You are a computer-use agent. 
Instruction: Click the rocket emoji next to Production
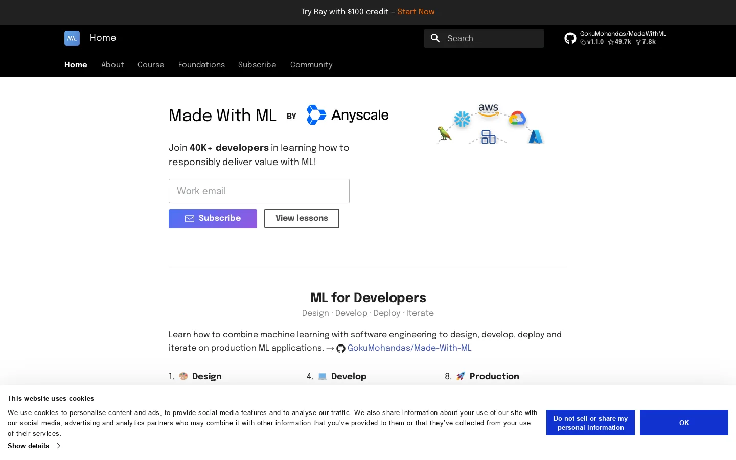[461, 376]
